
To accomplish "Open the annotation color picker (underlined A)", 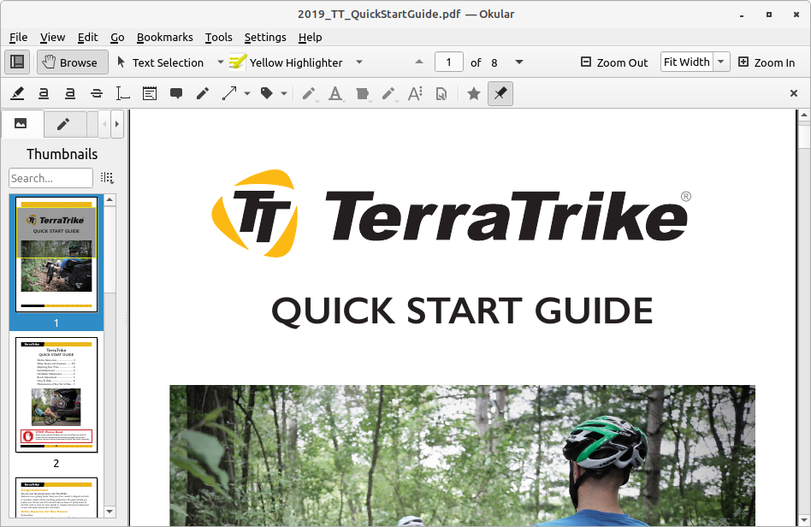I will 335,93.
